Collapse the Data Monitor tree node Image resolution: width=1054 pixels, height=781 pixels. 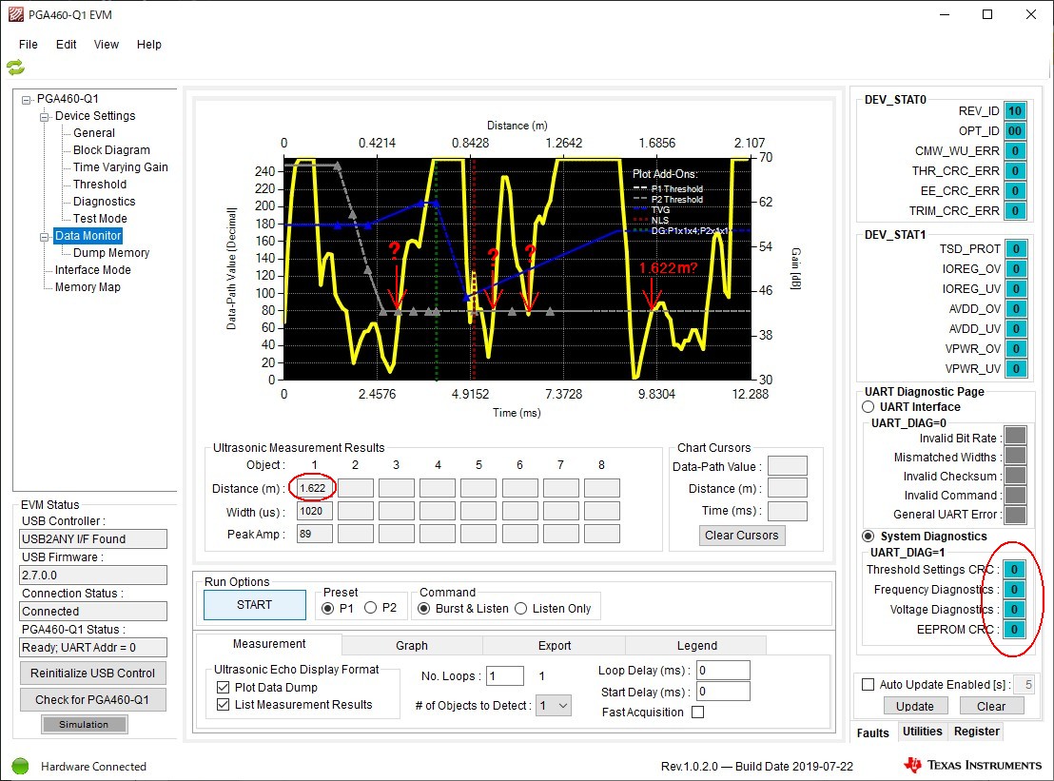click(45, 237)
